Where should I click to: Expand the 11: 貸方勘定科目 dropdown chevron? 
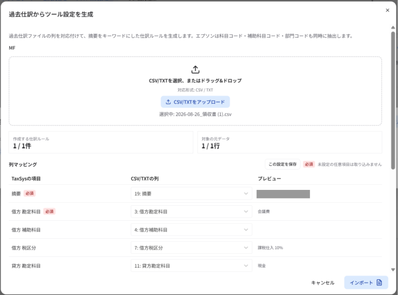246,266
